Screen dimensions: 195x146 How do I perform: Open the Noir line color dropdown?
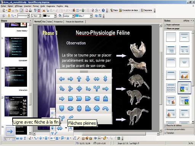pos(55,16)
